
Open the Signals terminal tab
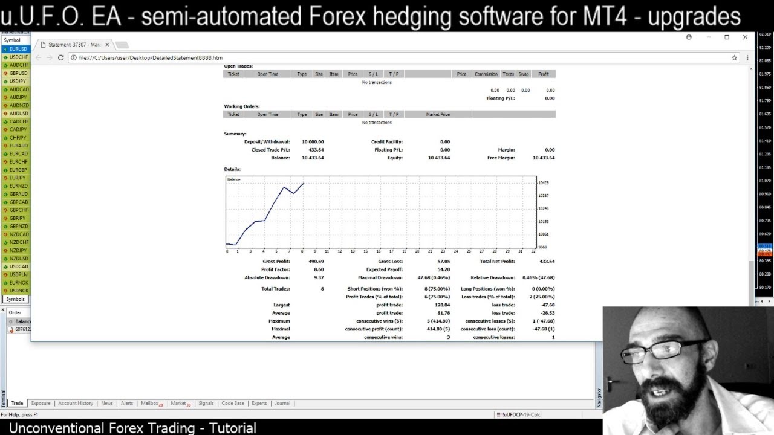[206, 403]
